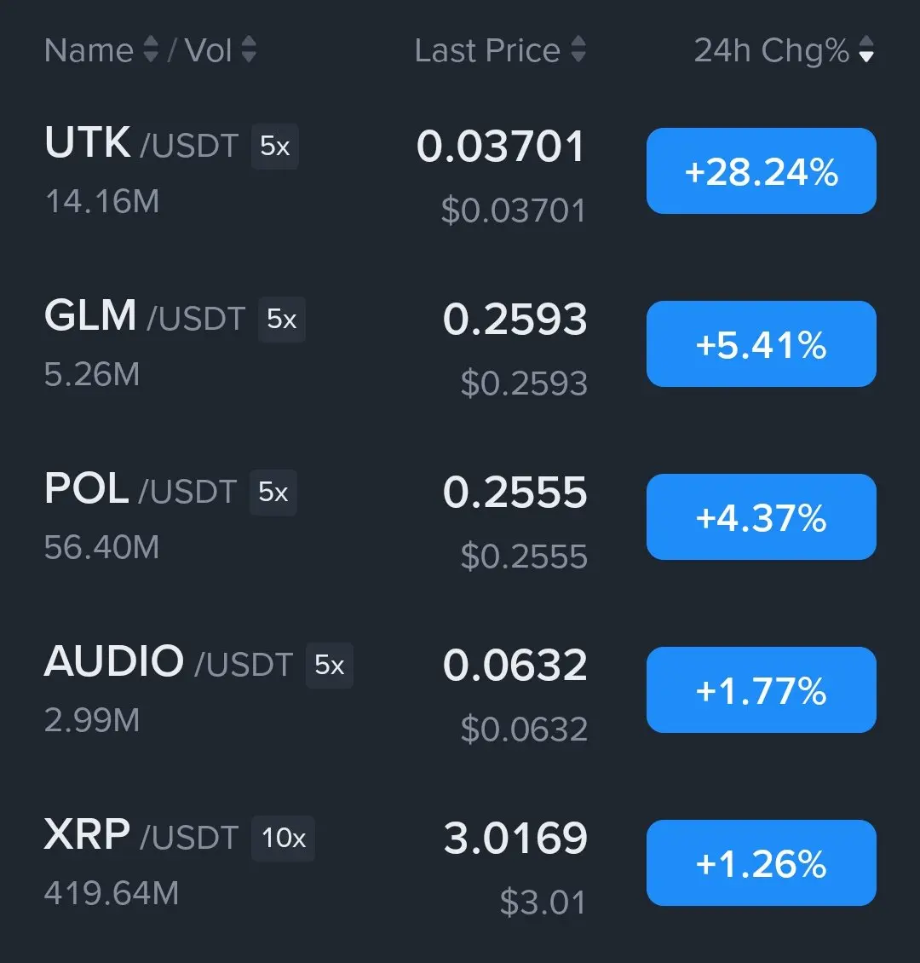Image resolution: width=920 pixels, height=963 pixels.
Task: Click the Name column header
Action: pyautogui.click(x=89, y=50)
